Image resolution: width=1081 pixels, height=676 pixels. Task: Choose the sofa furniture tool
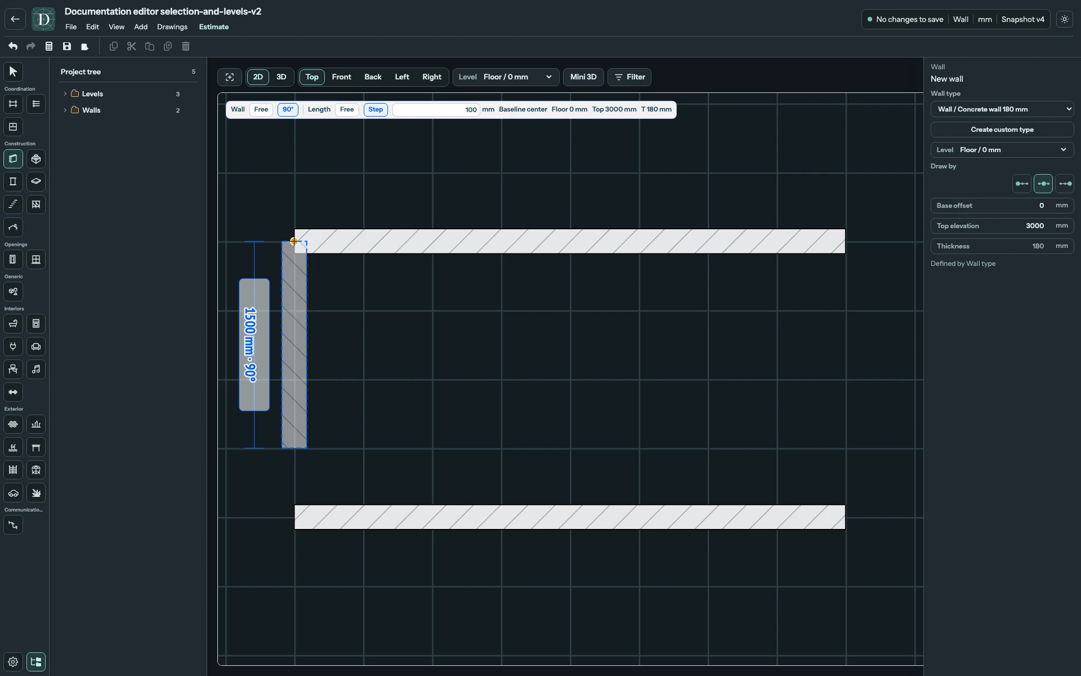pyautogui.click(x=36, y=346)
